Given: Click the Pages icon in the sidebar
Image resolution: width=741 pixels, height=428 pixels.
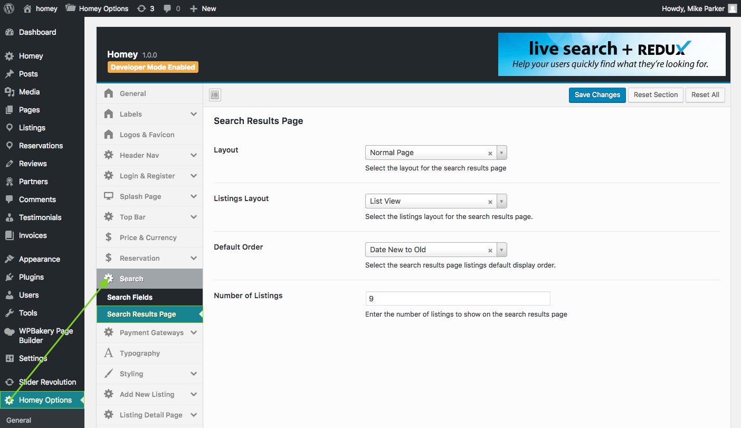Looking at the screenshot, I should point(9,110).
